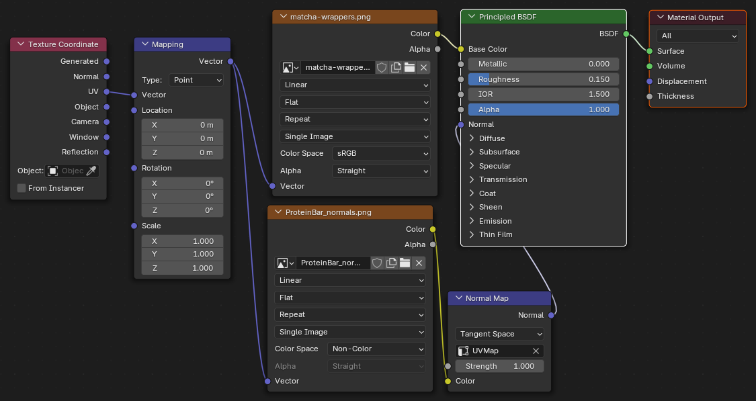Click the Base Color input socket
Viewport: 756px width, 401px height.
click(x=461, y=49)
